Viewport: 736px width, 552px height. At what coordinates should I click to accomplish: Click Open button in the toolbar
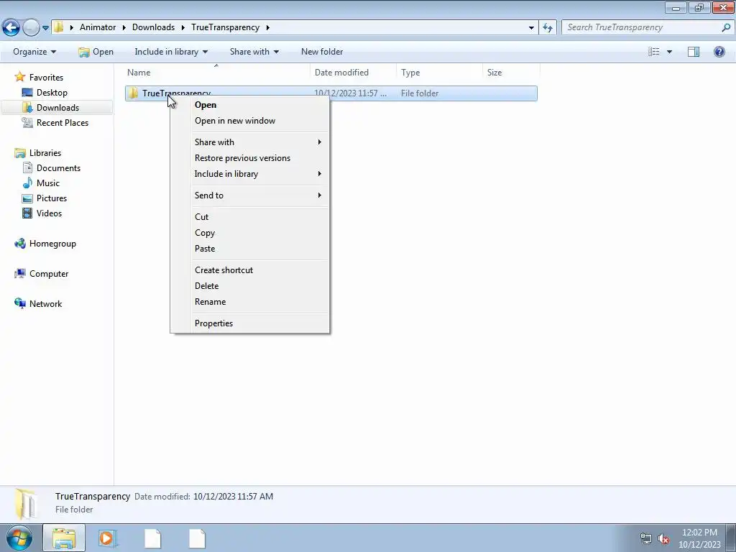point(96,52)
